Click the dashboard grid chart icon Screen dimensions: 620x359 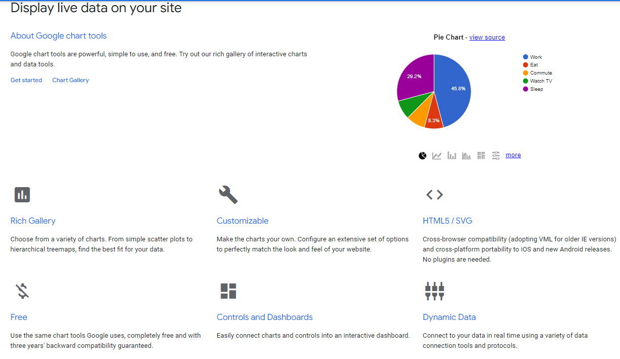[481, 155]
